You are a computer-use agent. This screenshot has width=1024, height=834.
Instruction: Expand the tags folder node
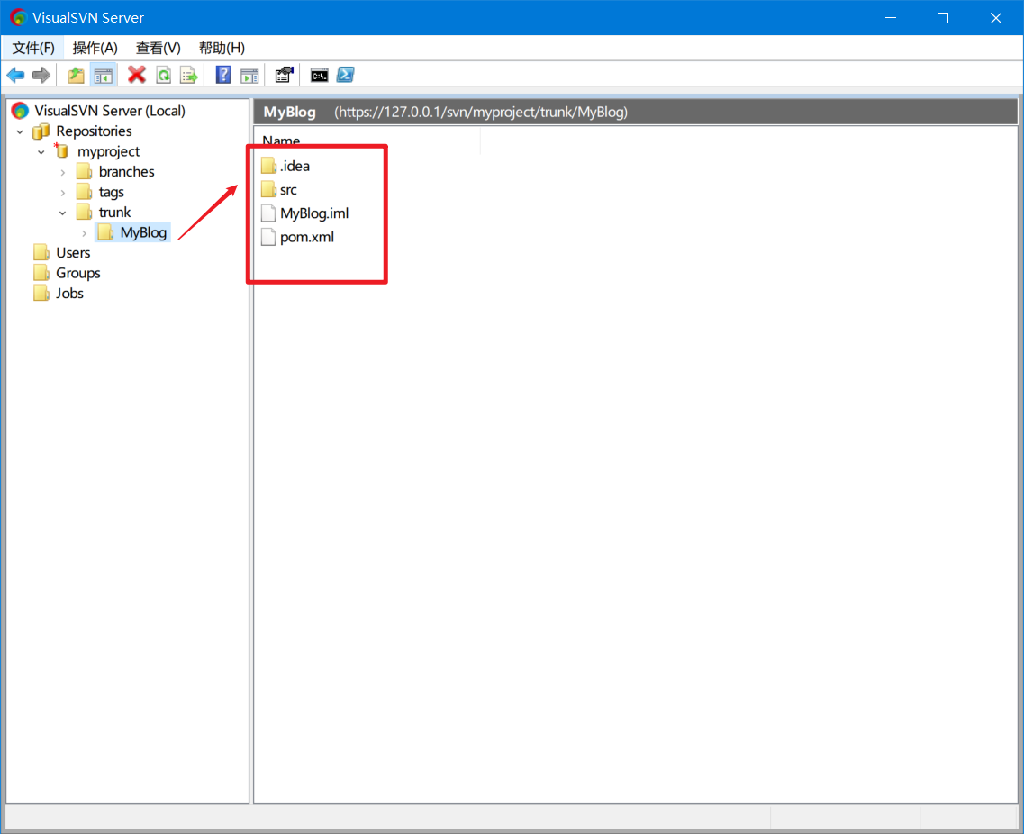[x=63, y=193]
